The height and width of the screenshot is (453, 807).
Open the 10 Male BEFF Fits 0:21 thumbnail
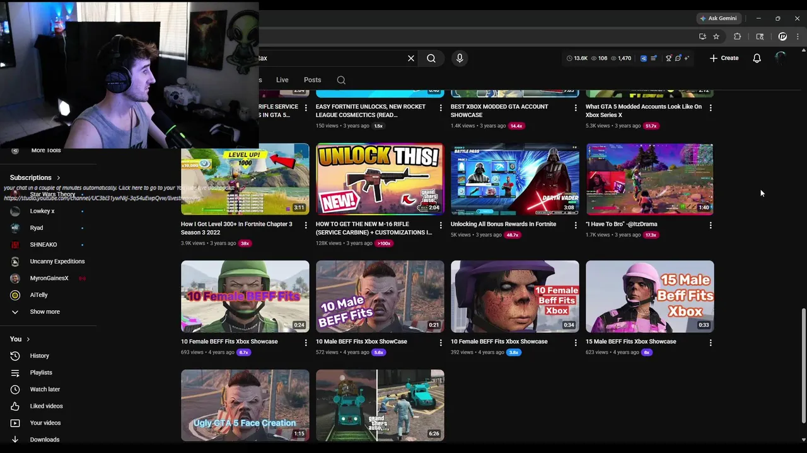380,296
